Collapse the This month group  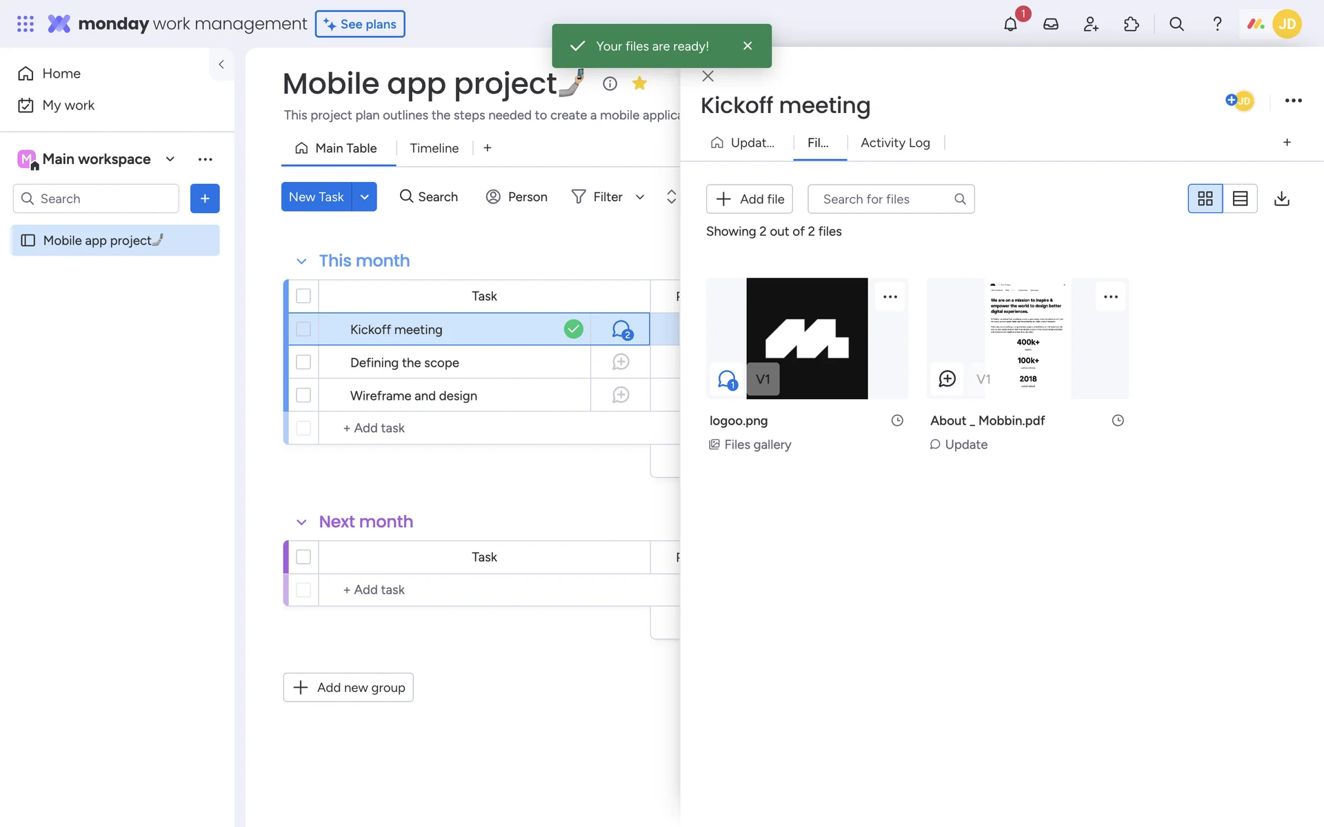coord(301,261)
